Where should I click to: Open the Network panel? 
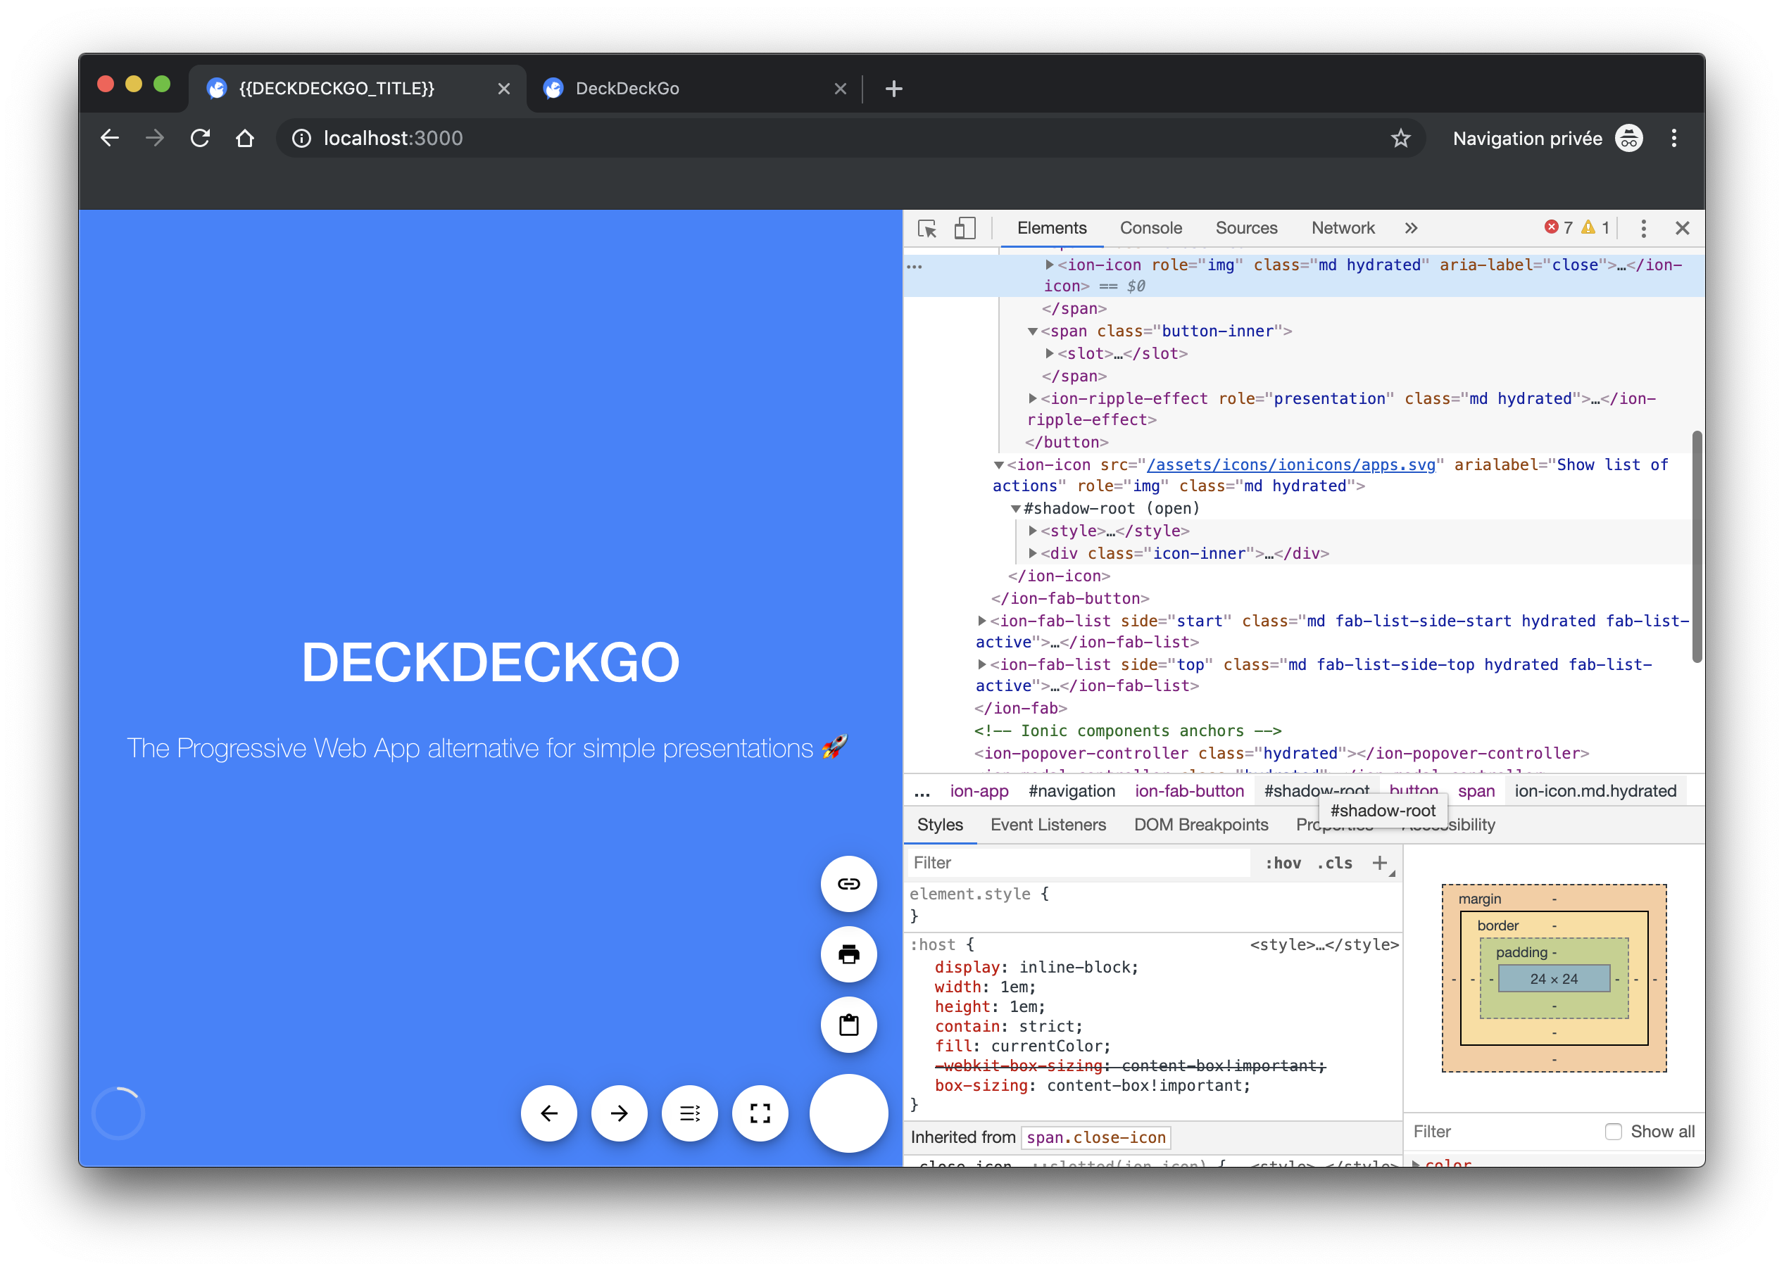[x=1343, y=228]
